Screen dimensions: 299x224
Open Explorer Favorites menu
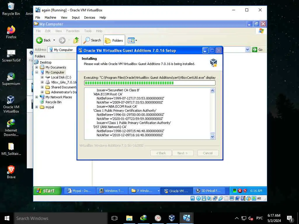click(73, 31)
